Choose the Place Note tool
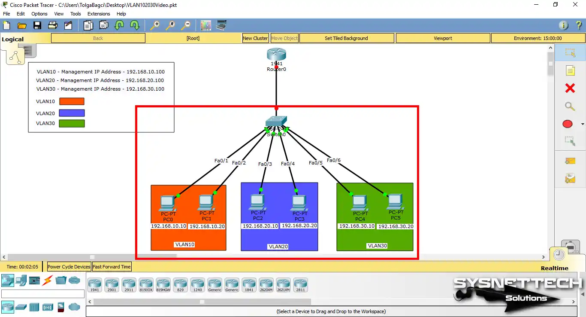 (570, 70)
